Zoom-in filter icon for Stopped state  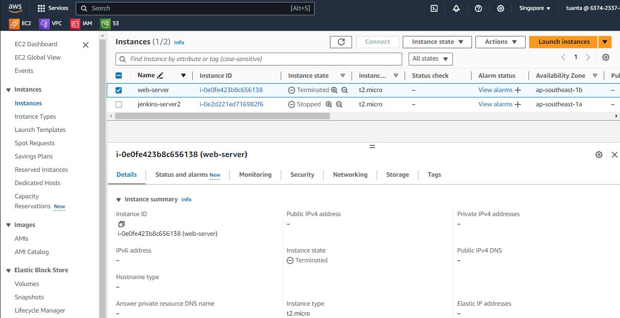(328, 104)
